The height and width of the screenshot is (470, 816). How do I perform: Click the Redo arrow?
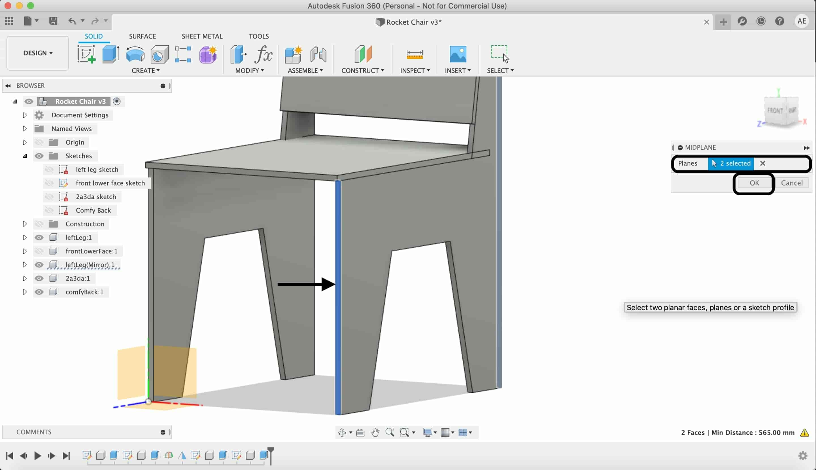click(95, 21)
